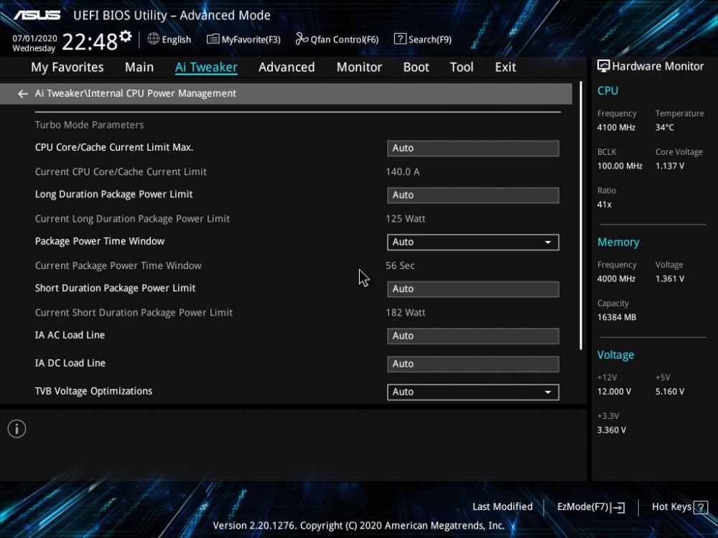Open TVB Voltage Optimizations dropdown
Image resolution: width=718 pixels, height=538 pixels.
coord(473,392)
